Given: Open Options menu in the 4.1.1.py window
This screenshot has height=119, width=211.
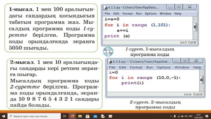Looking at the screenshot, I should click(x=151, y=14).
